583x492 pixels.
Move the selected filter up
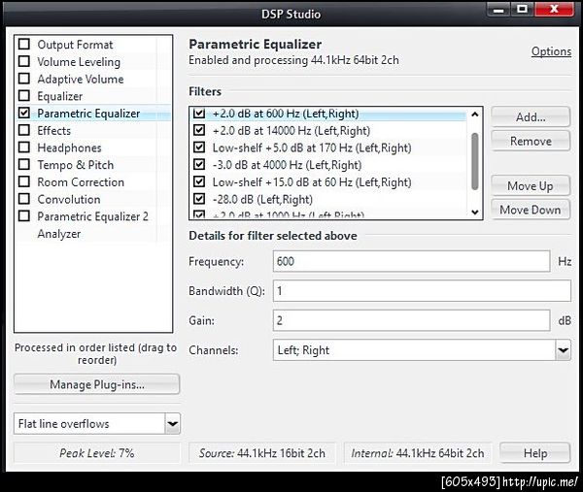pyautogui.click(x=531, y=185)
